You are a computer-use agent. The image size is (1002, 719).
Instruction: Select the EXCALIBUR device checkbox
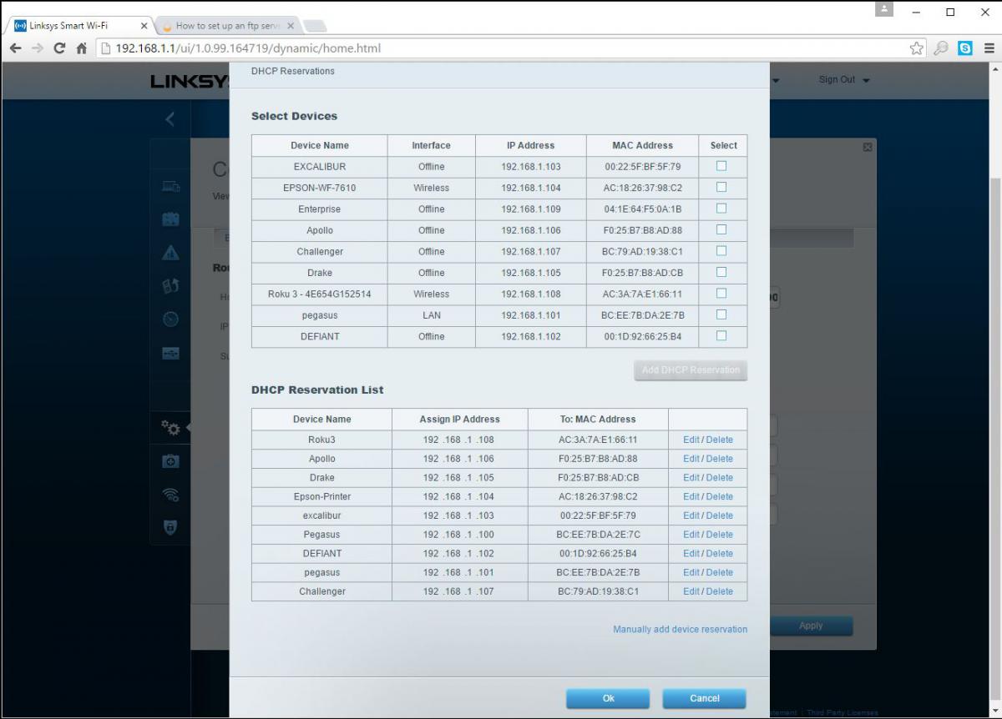tap(721, 165)
